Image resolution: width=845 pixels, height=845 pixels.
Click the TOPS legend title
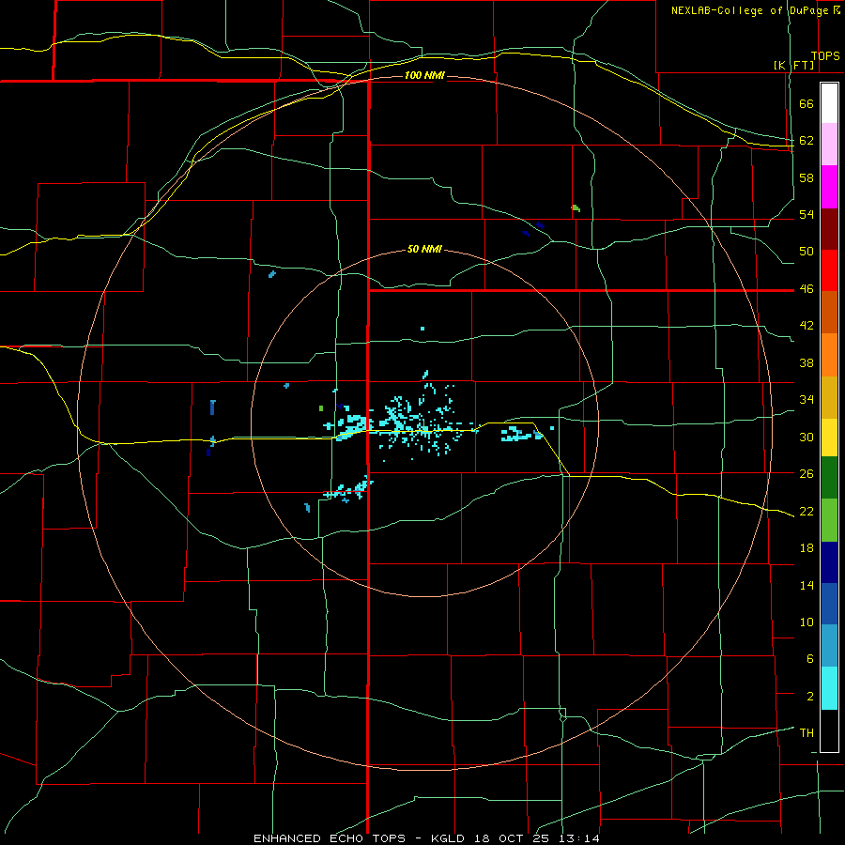click(825, 56)
